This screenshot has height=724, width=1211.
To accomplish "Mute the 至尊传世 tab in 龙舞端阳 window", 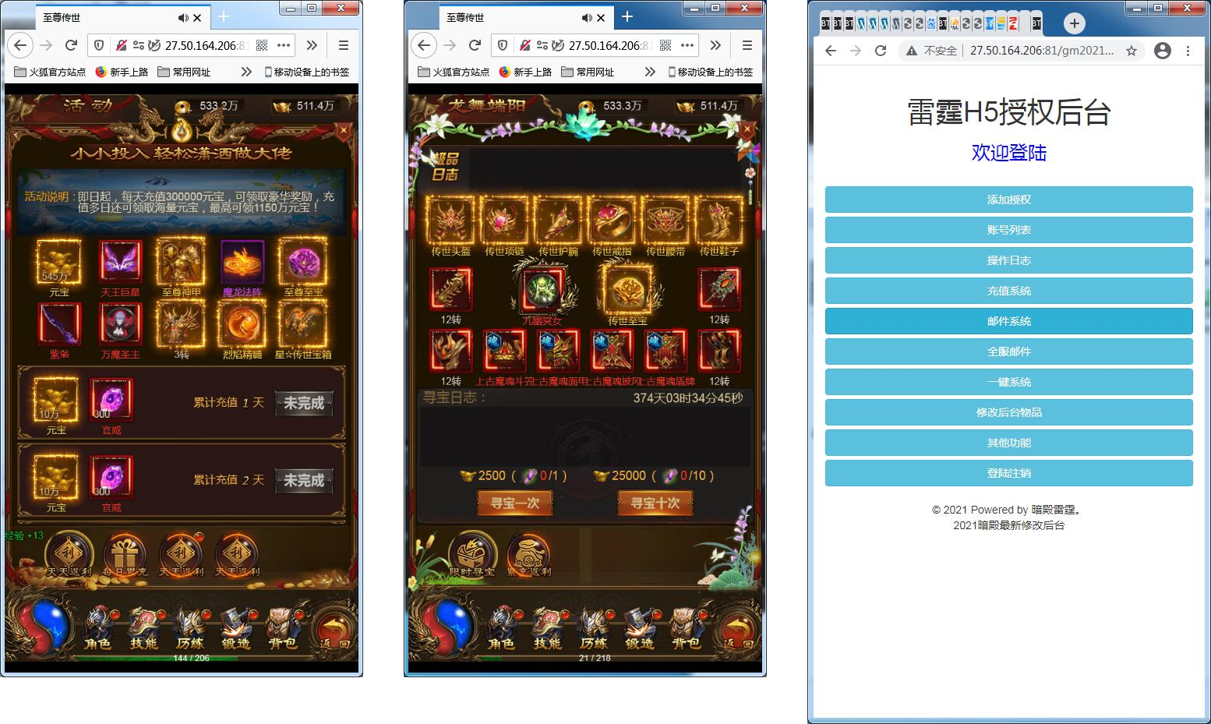I will [x=586, y=17].
